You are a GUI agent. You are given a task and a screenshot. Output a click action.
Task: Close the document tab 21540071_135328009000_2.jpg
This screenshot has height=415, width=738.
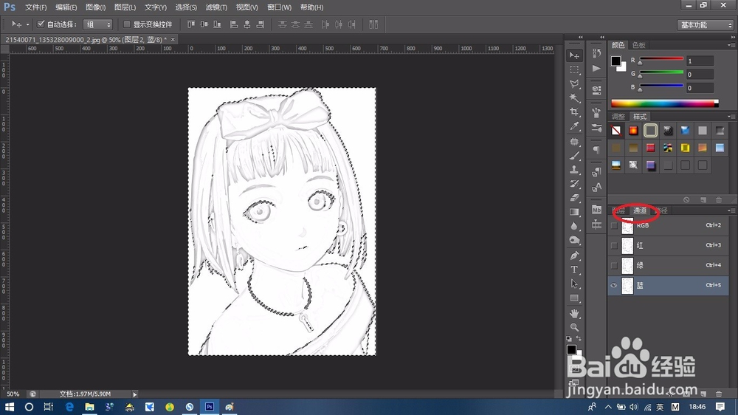coord(173,40)
